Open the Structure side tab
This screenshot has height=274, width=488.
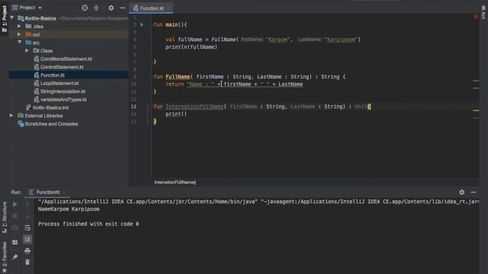5,218
